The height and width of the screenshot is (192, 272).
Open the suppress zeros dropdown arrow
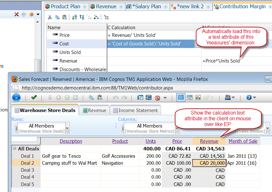point(165,98)
